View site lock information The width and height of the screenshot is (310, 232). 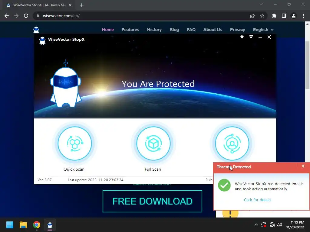point(38,16)
